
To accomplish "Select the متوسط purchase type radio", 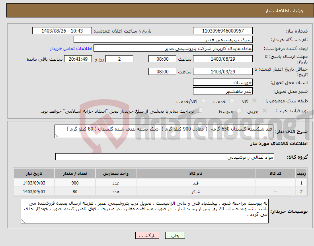I will [239, 110].
